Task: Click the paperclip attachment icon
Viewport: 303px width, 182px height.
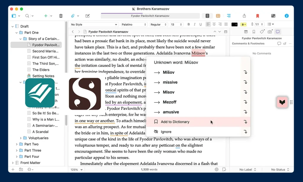Action: 73,16
